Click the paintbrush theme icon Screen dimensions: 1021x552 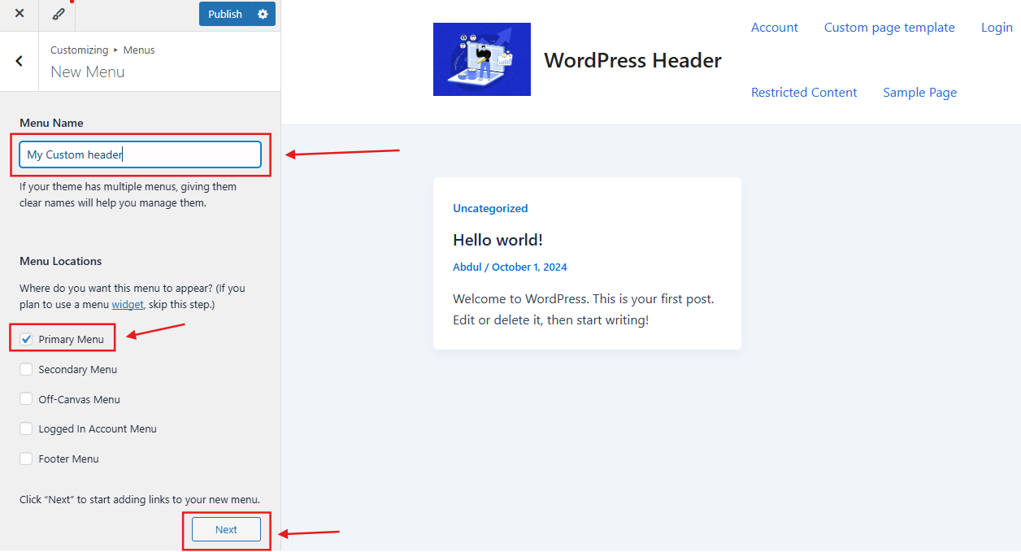58,14
